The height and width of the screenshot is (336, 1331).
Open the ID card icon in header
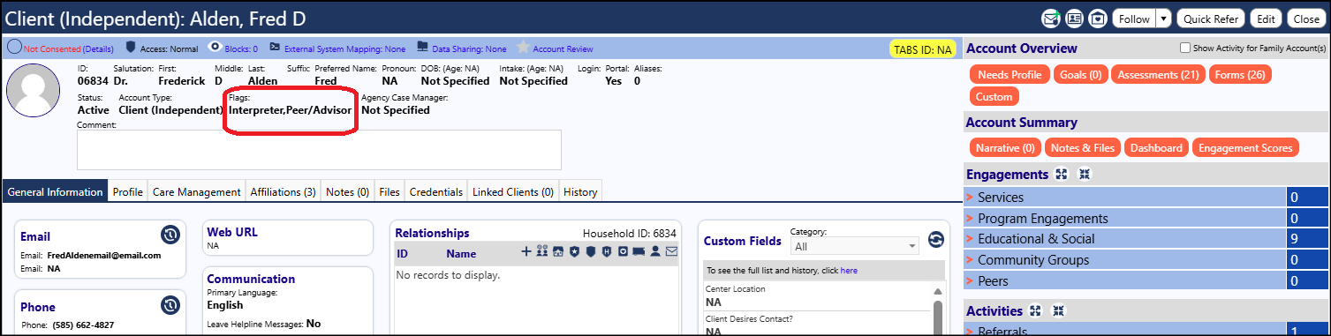(x=1074, y=18)
